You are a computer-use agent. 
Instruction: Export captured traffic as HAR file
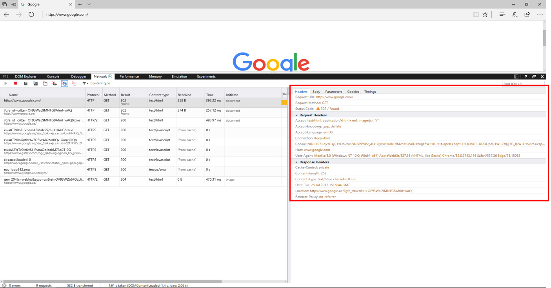(x=25, y=83)
